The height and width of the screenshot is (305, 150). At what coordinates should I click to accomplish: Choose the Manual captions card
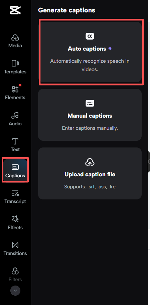click(x=90, y=115)
